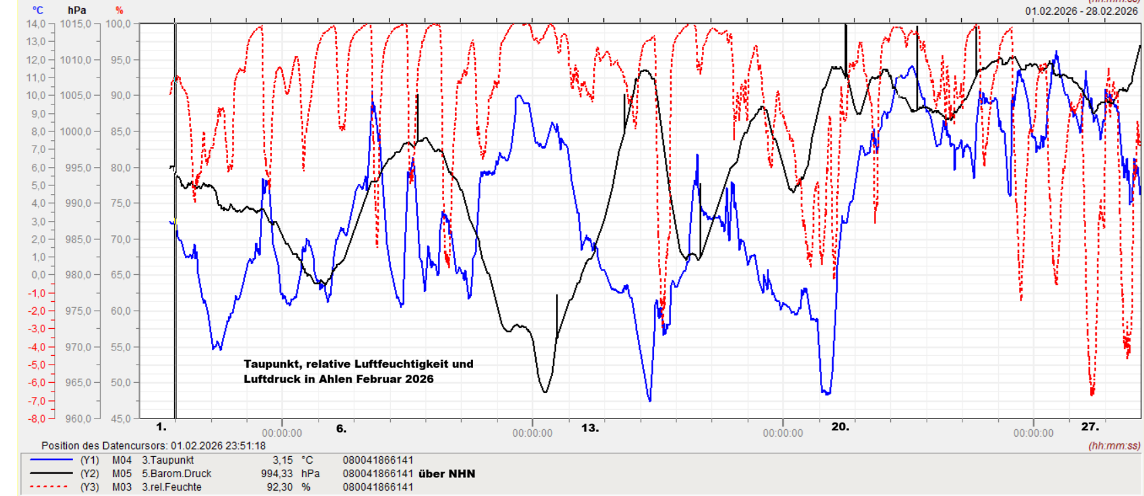The height and width of the screenshot is (496, 1144).
Task: Click the M03 channel code in legend
Action: (x=122, y=487)
